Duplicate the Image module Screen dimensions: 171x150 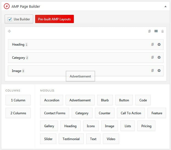pyautogui.click(x=152, y=71)
